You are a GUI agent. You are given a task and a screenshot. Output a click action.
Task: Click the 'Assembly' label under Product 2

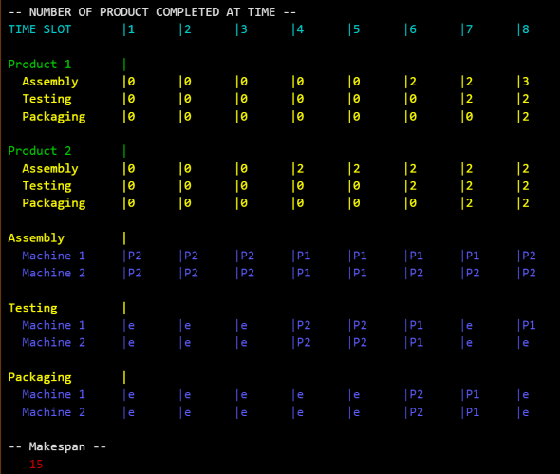pyautogui.click(x=50, y=169)
